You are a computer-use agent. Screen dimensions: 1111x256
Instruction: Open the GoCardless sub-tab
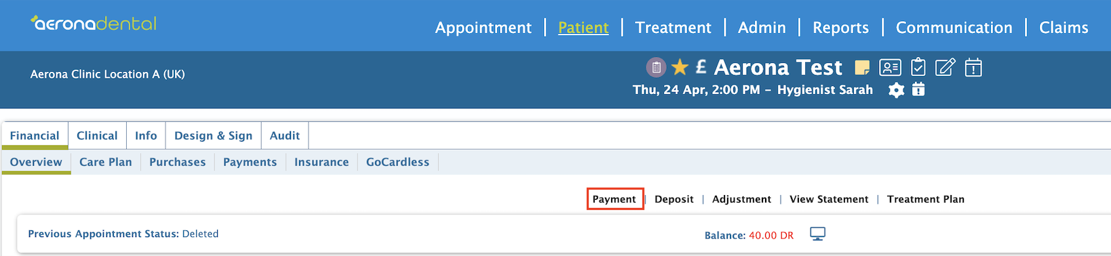coord(397,162)
